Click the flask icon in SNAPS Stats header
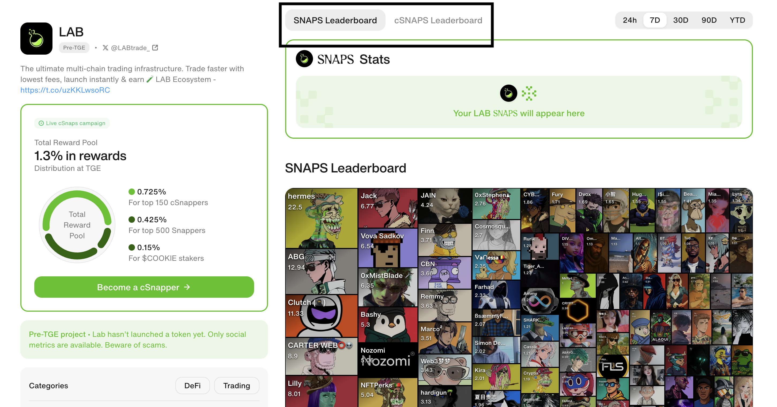Image resolution: width=777 pixels, height=407 pixels. (x=304, y=59)
